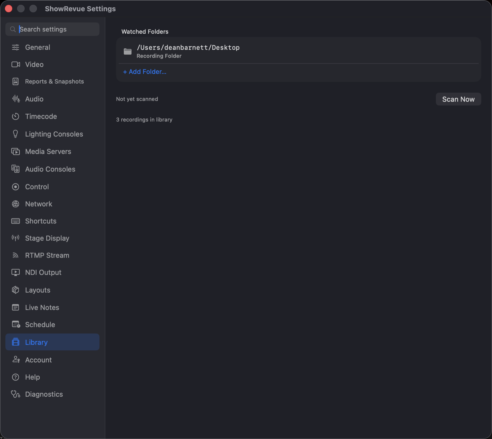Click the Account person icon

click(x=16, y=360)
